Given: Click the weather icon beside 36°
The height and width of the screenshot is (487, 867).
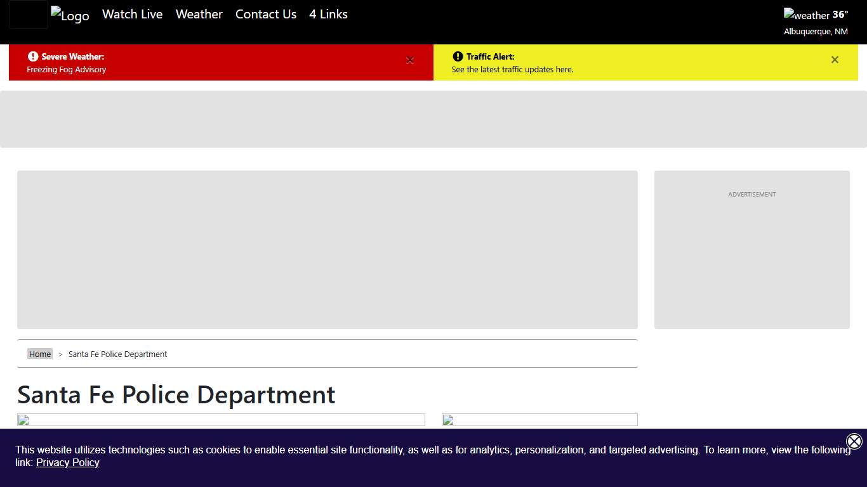Looking at the screenshot, I should [806, 15].
